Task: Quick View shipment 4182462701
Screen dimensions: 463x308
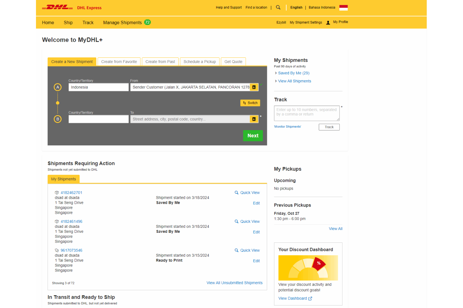Action: [247, 193]
